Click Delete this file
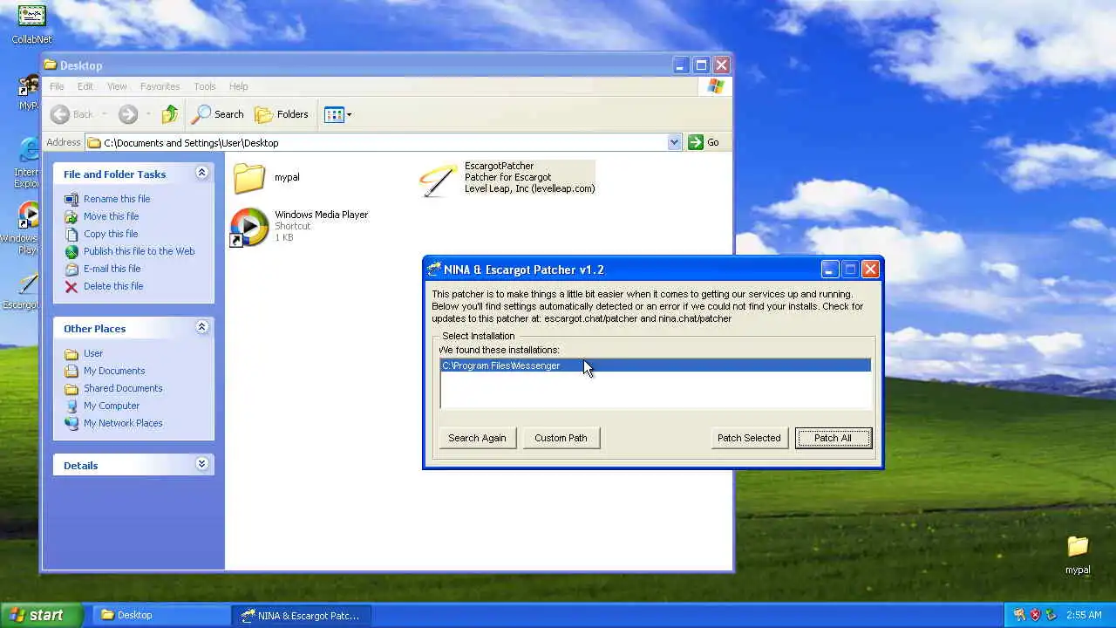Viewport: 1116px width, 628px height. click(x=113, y=286)
